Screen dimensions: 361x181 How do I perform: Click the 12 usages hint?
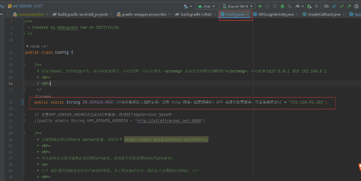click(x=43, y=96)
